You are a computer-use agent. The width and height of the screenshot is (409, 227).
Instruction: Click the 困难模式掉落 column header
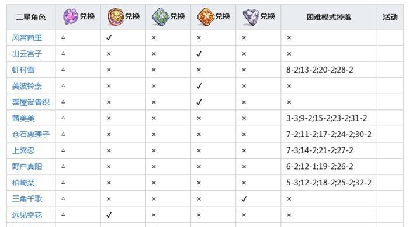click(328, 17)
